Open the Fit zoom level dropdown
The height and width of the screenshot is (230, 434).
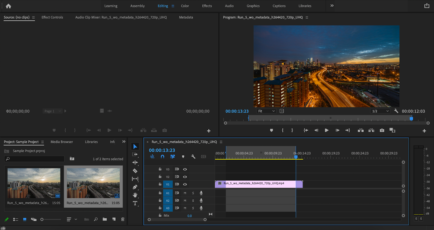(x=266, y=111)
